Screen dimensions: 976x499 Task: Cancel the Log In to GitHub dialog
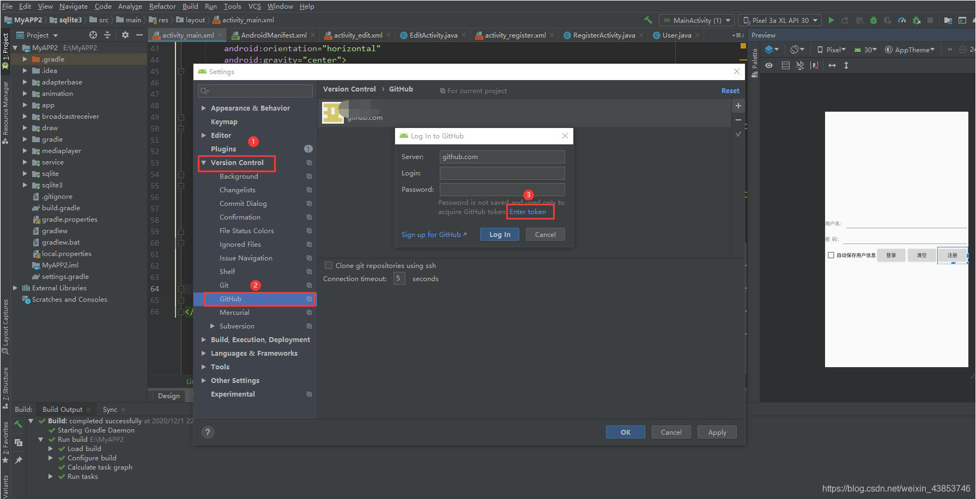click(545, 234)
